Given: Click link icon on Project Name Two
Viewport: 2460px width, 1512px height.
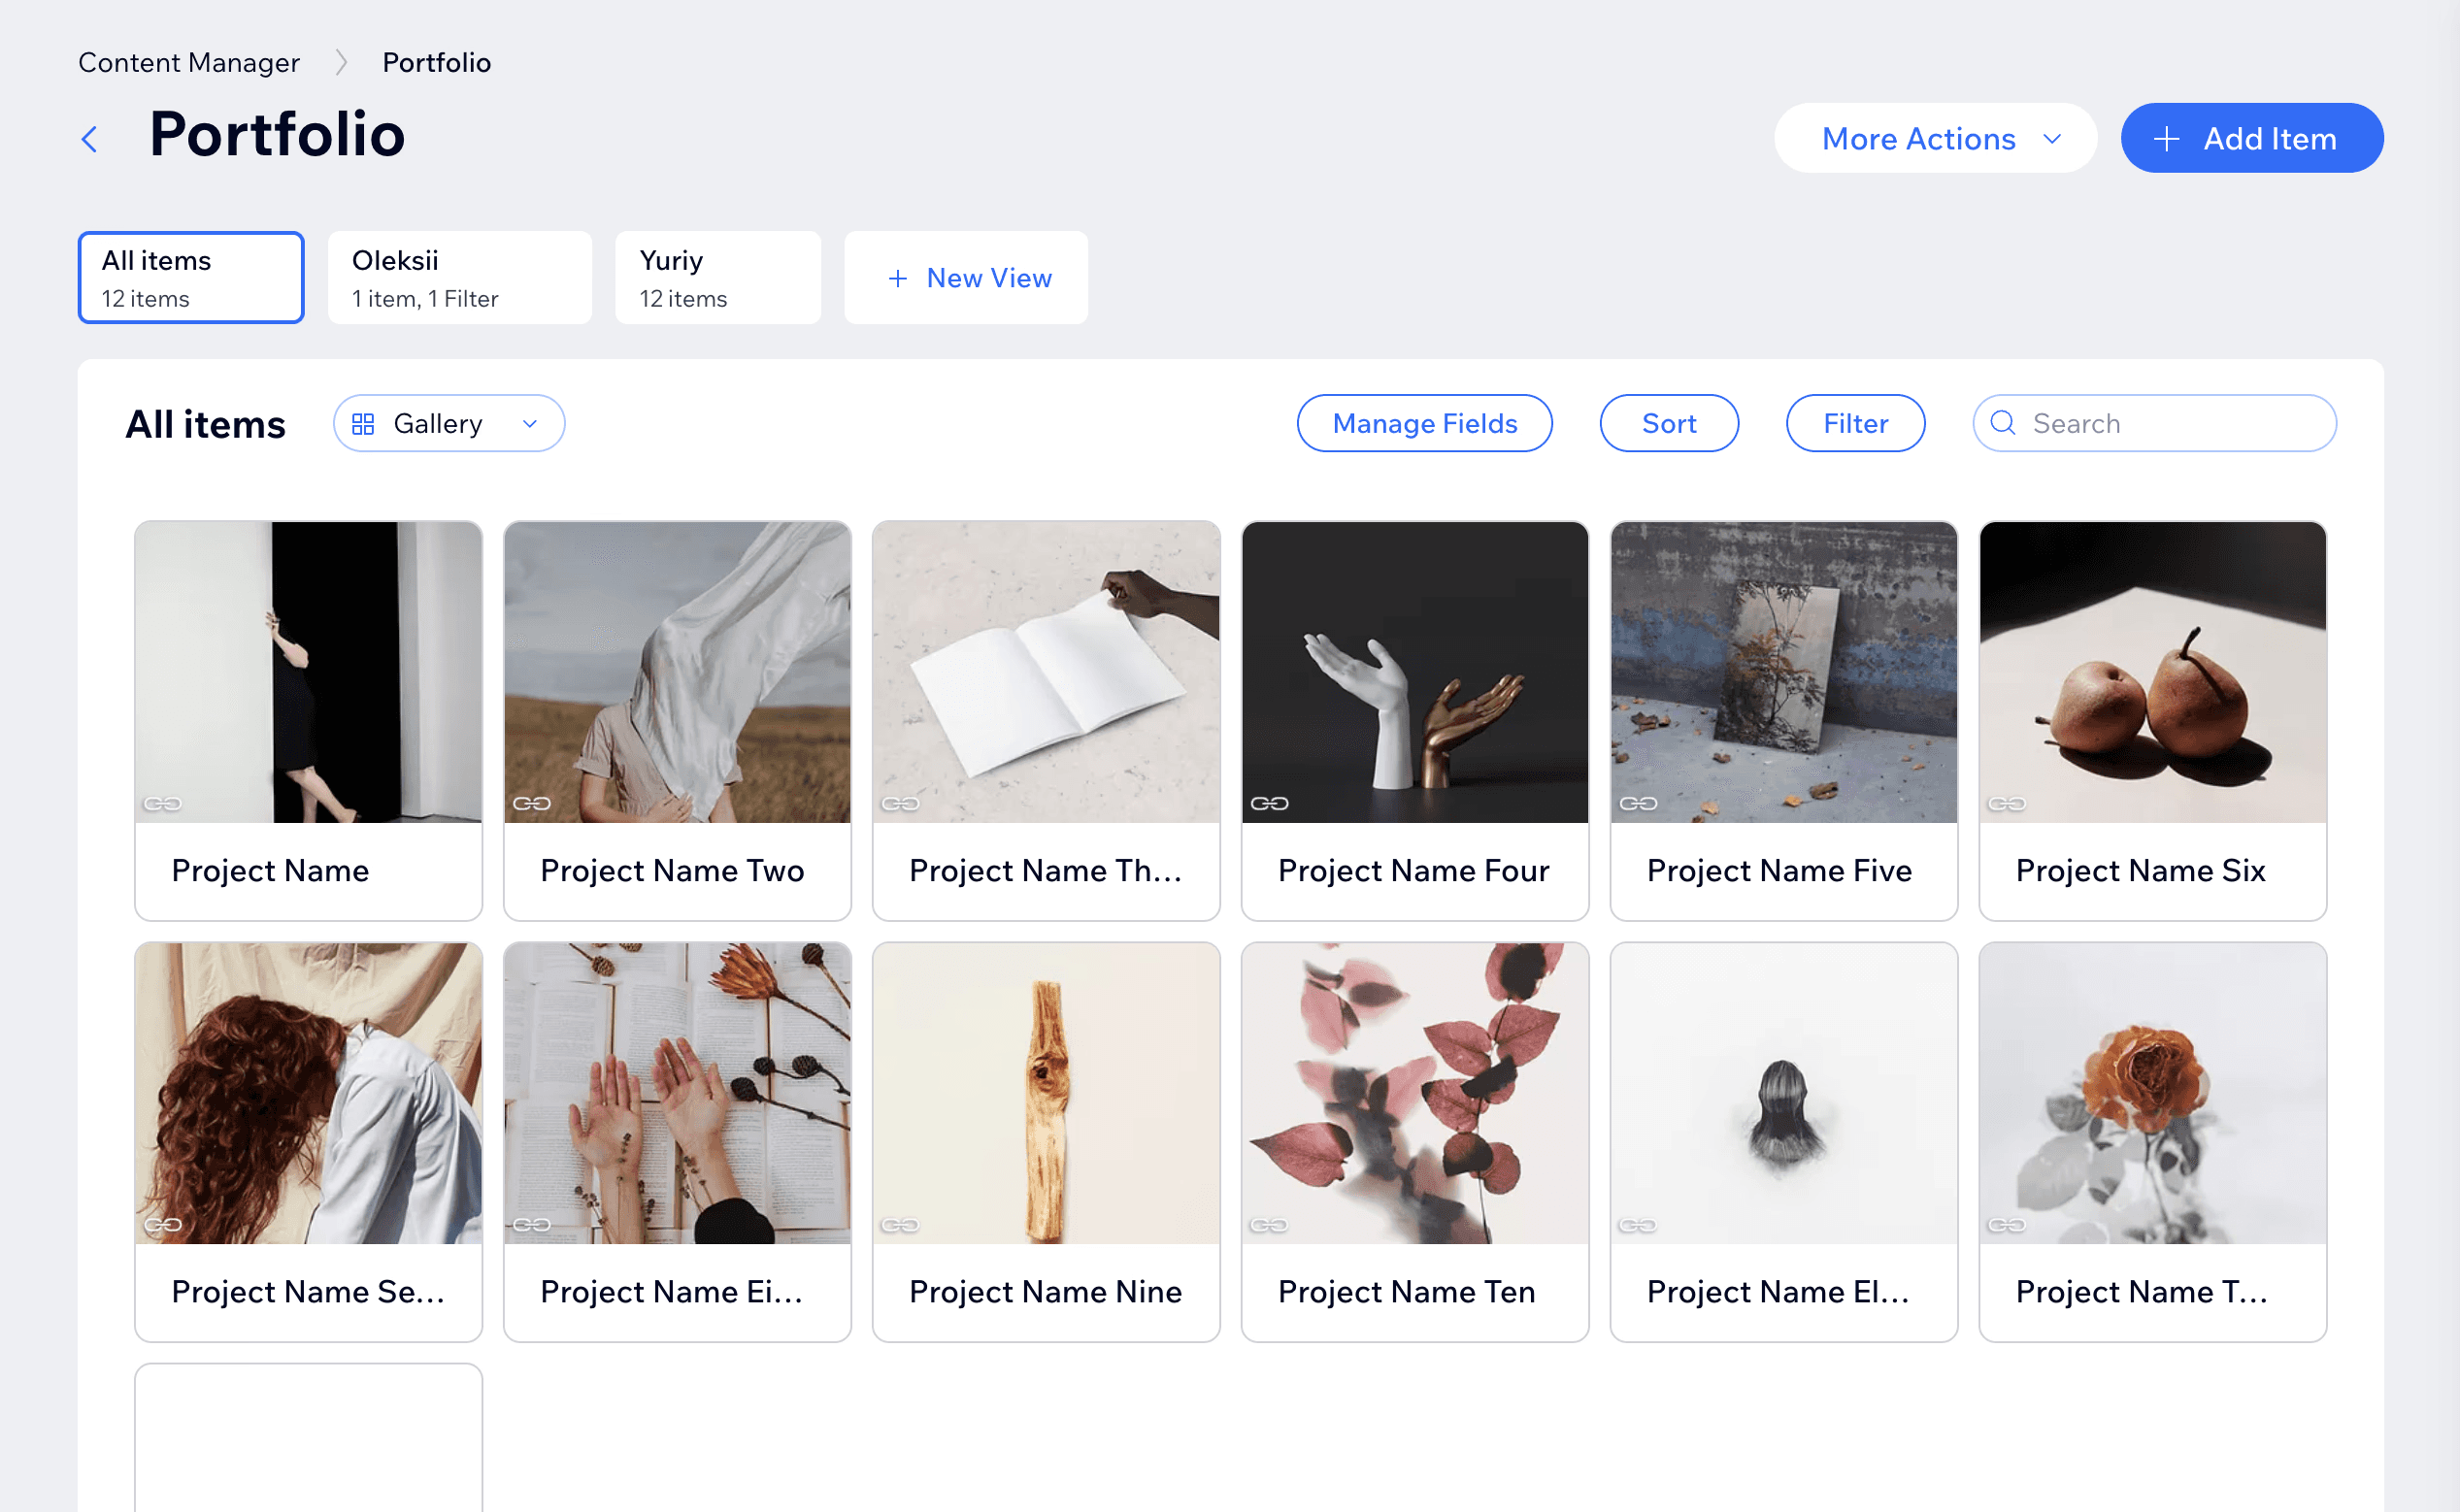Looking at the screenshot, I should 531,803.
